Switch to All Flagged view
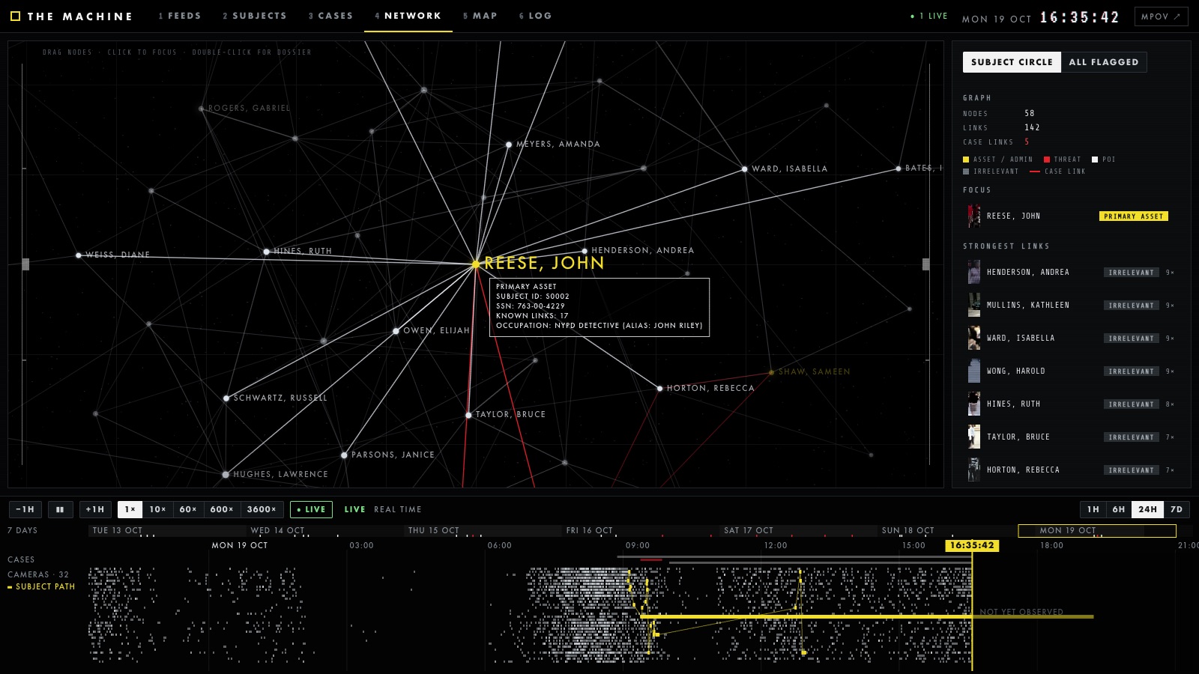Screen dimensions: 1199x674 click(x=1104, y=62)
